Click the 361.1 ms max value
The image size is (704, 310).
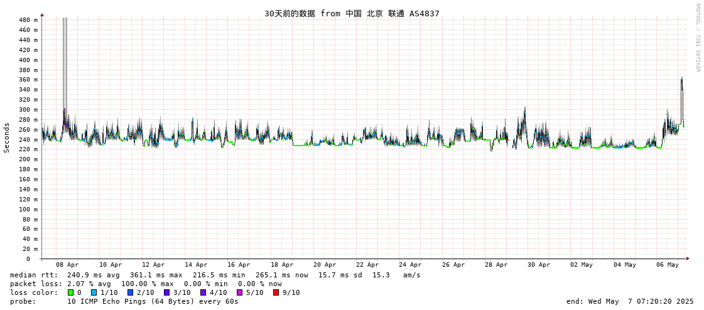pyautogui.click(x=156, y=275)
